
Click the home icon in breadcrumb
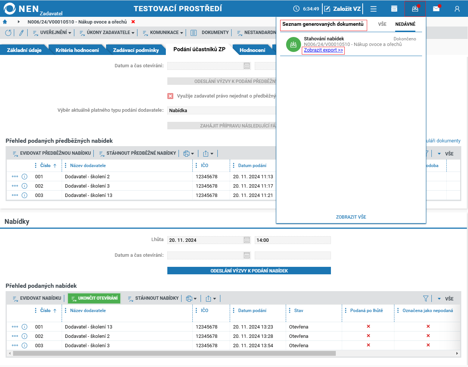[x=5, y=22]
